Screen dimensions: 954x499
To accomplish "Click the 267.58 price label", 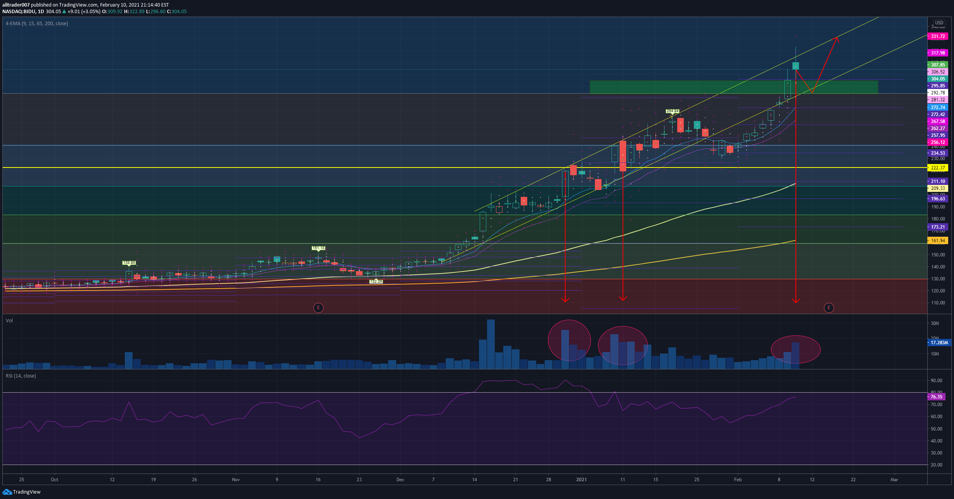I will click(938, 121).
